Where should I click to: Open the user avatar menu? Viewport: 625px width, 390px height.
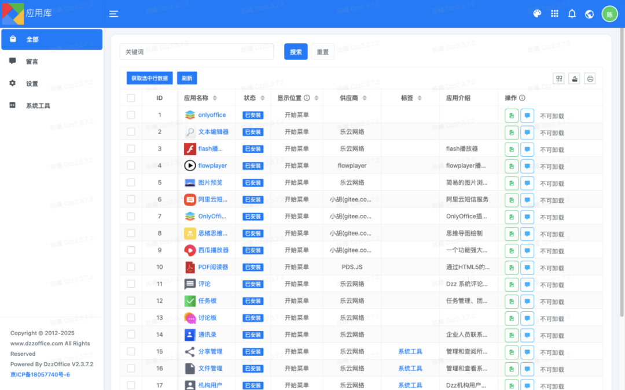[609, 14]
